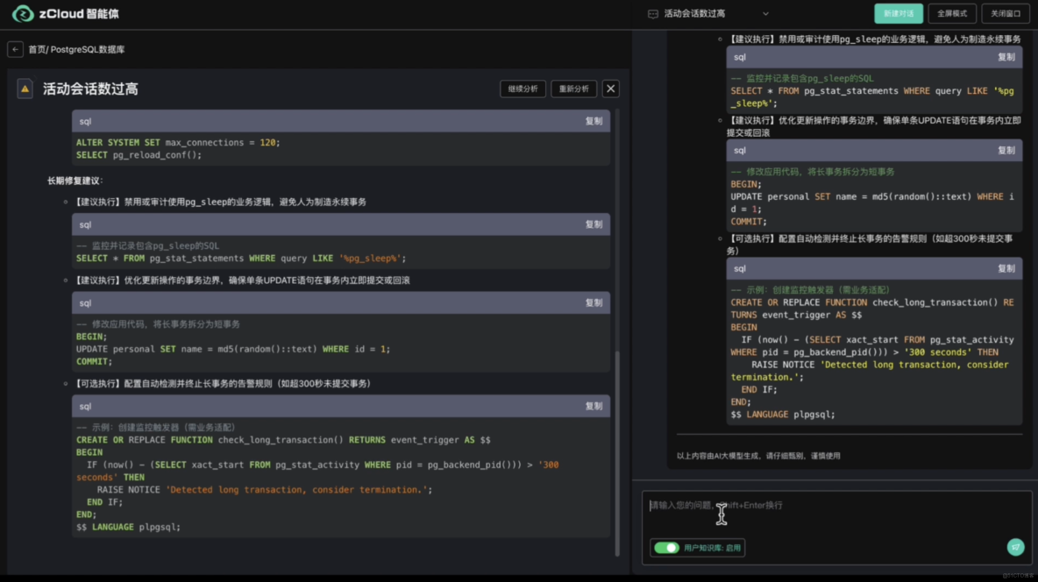Start a new chat with 新建对话

899,13
